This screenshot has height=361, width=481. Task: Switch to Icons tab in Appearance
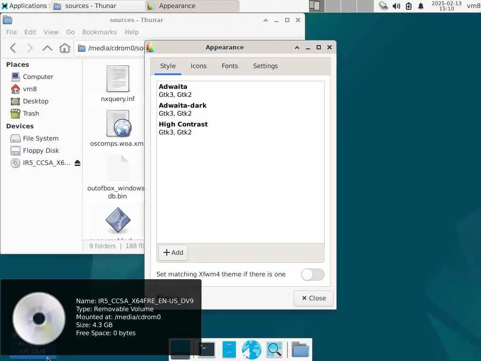(x=199, y=66)
